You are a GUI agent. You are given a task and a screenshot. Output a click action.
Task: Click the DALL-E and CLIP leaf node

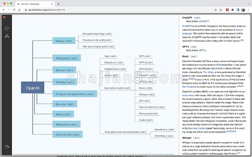(x=152, y=107)
